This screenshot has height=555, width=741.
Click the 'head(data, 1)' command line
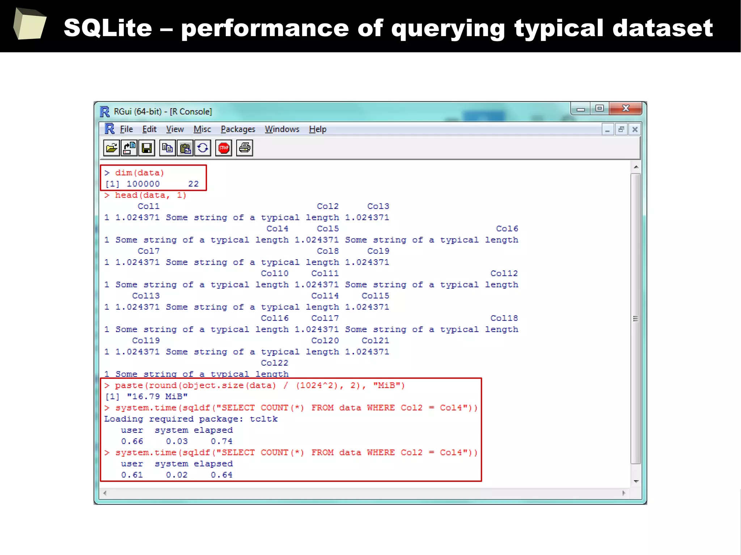pos(145,195)
